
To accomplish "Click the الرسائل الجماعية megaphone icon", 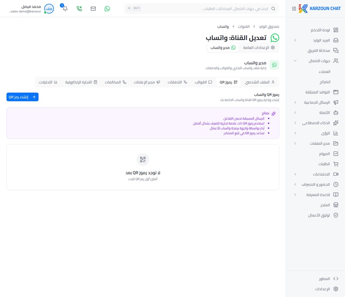I will [x=336, y=102].
